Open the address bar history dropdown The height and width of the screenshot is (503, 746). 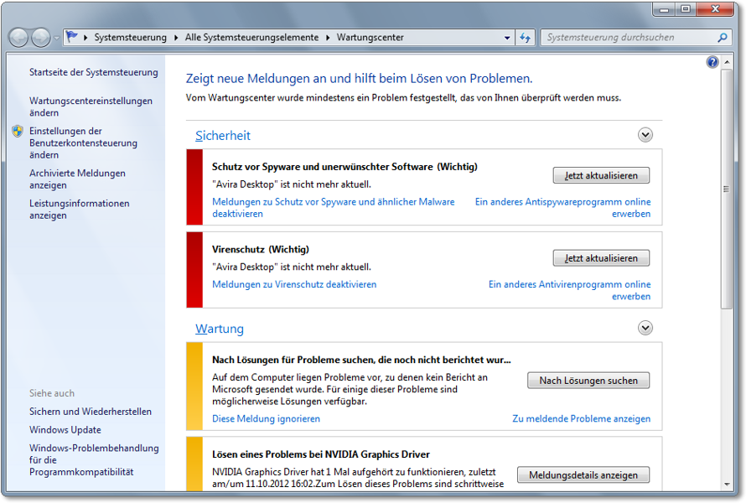click(507, 38)
